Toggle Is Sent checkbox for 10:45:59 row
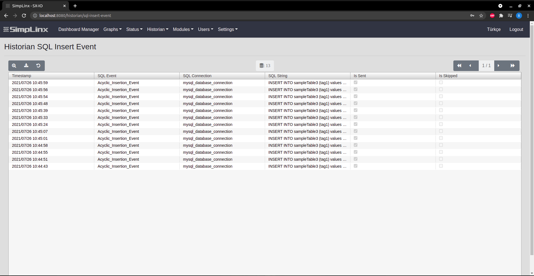Viewport: 534px width, 276px height. pos(355,82)
